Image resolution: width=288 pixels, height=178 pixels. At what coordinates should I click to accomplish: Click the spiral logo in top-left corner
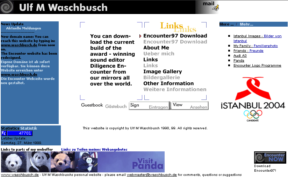point(7,7)
